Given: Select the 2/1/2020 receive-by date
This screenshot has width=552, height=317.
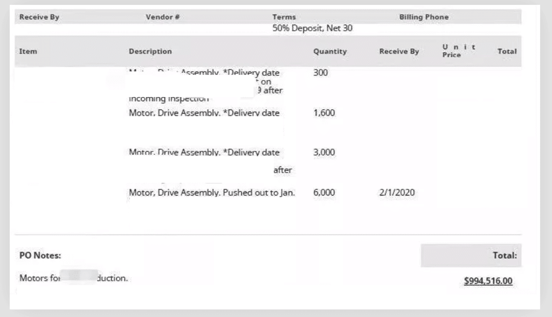Looking at the screenshot, I should click(x=397, y=192).
